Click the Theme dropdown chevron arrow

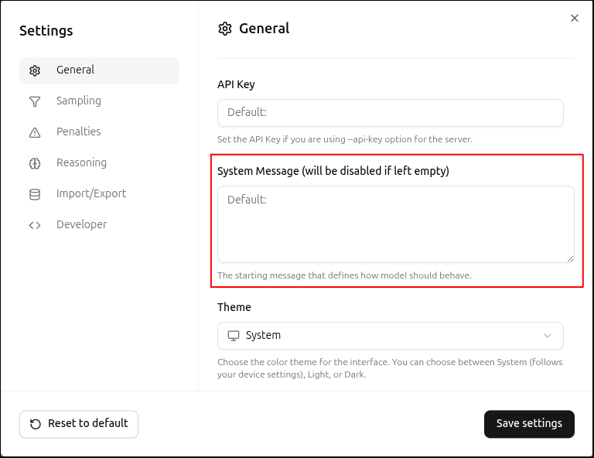[x=548, y=336]
